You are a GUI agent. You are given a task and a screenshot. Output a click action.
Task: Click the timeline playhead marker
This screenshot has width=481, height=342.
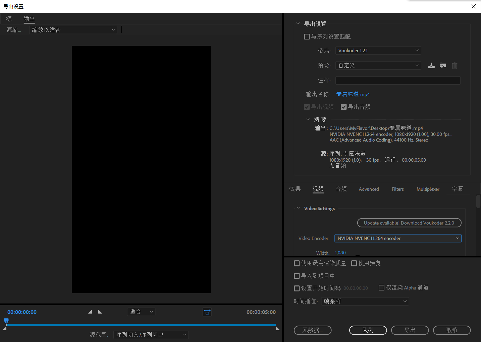(x=6, y=321)
